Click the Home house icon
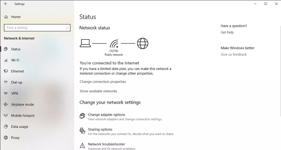The width and height of the screenshot is (281, 150). 6,17
